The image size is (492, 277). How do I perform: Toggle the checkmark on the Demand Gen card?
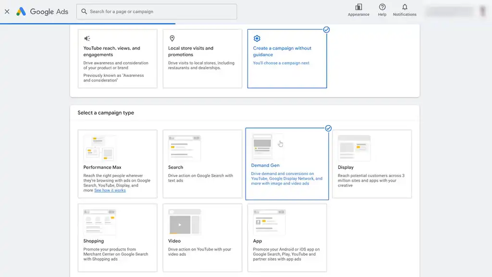pos(328,128)
